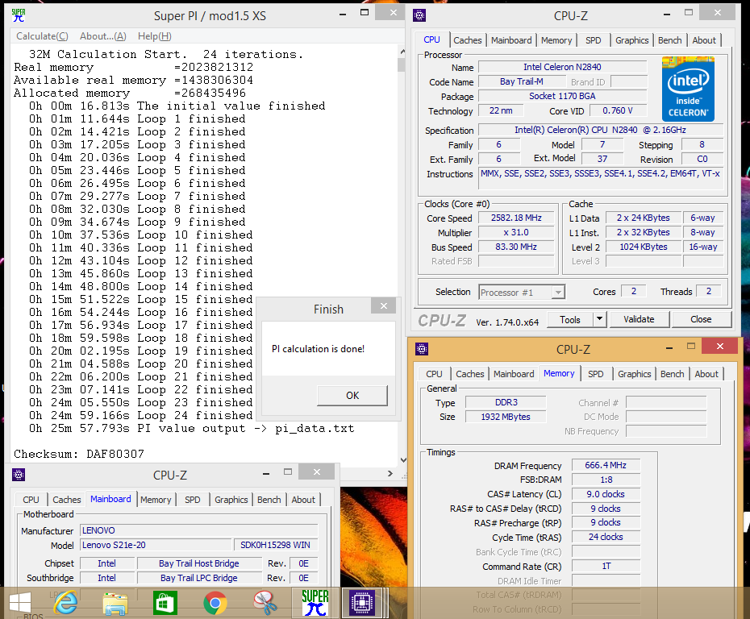Switch to Mainboard tab in CPU window
750x619 pixels.
pyautogui.click(x=511, y=40)
